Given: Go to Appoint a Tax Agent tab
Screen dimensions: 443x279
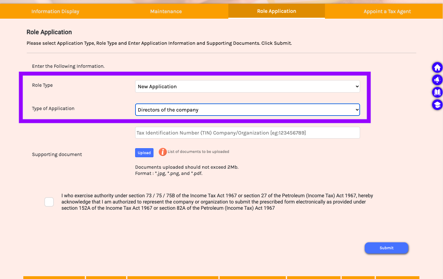Looking at the screenshot, I should tap(387, 11).
